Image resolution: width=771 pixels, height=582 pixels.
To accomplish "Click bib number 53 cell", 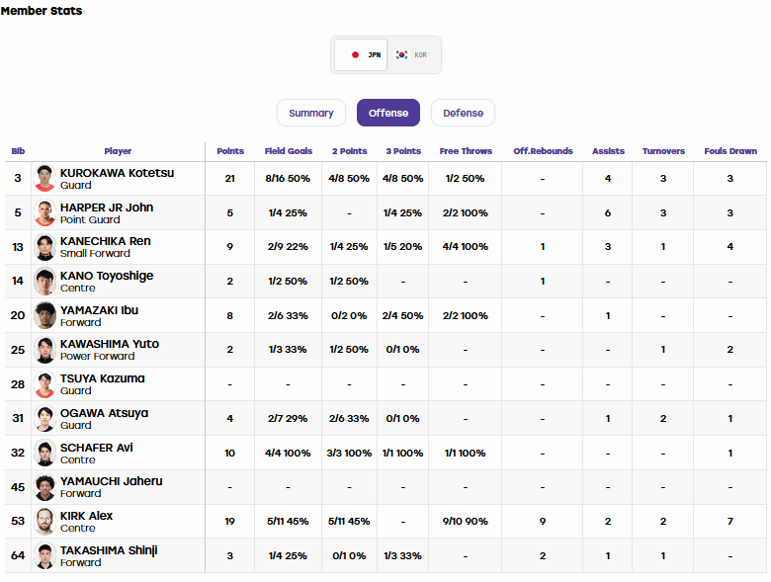I will tap(18, 521).
